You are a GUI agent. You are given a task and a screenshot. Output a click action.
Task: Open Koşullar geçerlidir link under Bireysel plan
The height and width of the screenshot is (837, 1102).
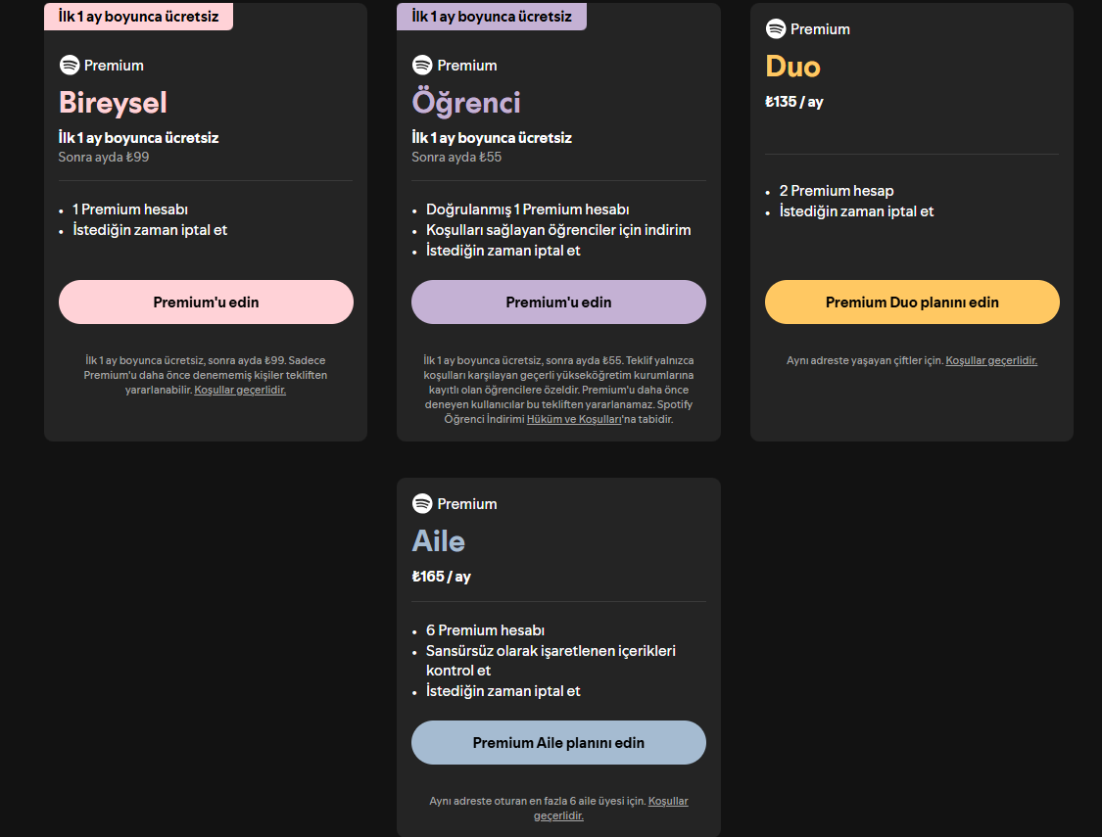click(x=240, y=390)
